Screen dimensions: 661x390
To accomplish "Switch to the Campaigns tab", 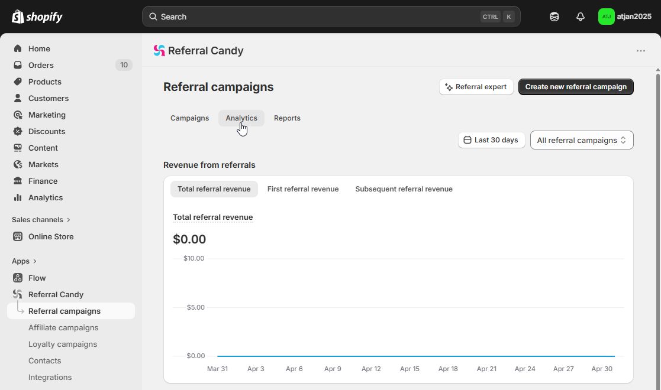I will [x=190, y=118].
